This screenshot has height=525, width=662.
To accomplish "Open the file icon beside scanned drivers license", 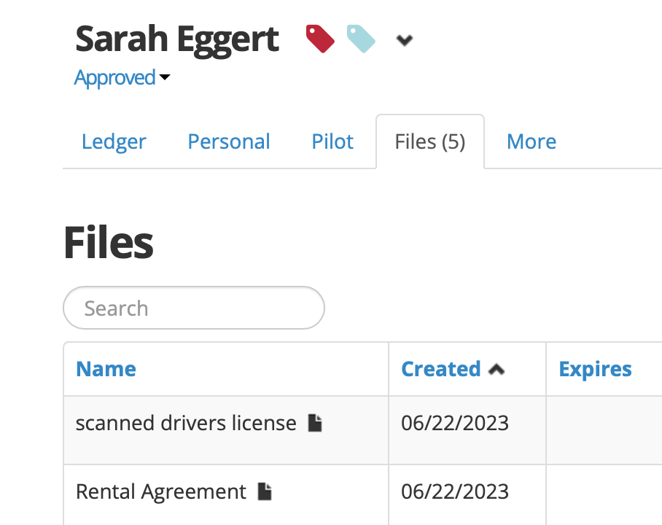I will pyautogui.click(x=314, y=423).
